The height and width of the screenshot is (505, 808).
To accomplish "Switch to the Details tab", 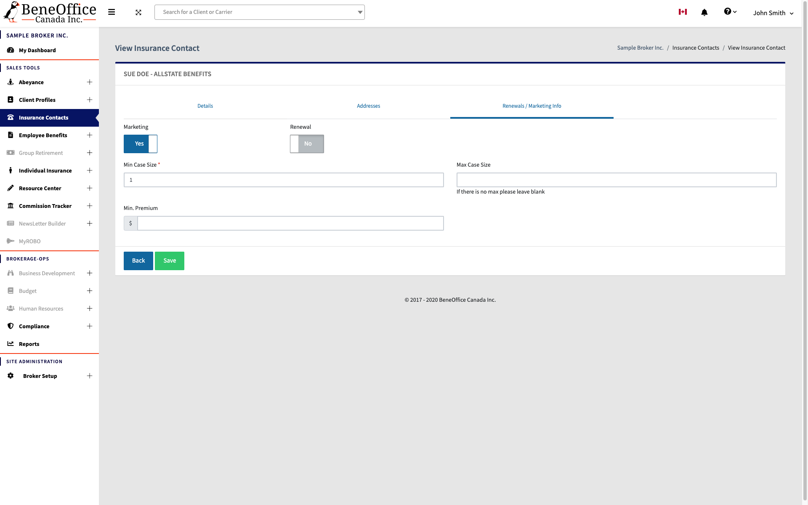I will [205, 106].
